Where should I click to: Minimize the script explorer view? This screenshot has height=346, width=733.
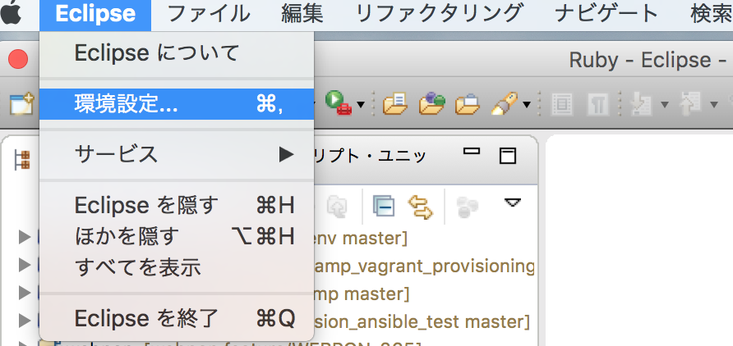pyautogui.click(x=471, y=151)
